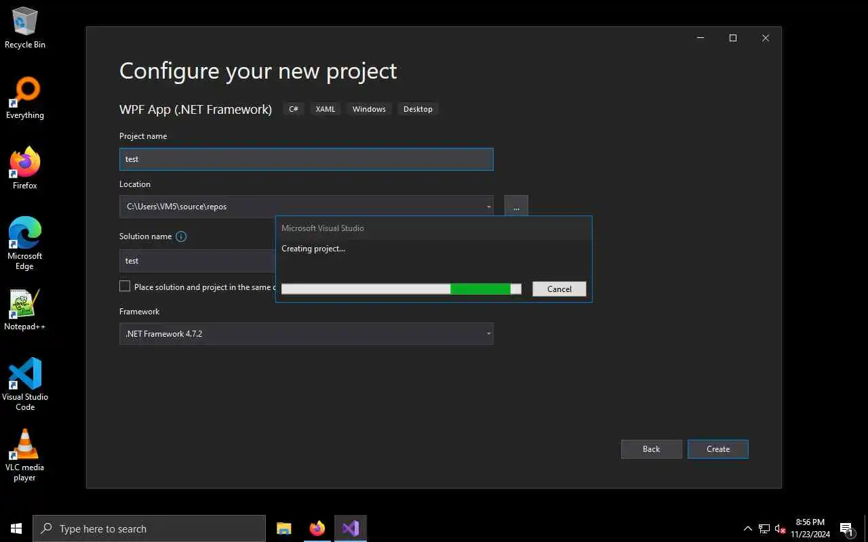Click the Back button
Viewport: 868px width, 542px height.
point(651,449)
